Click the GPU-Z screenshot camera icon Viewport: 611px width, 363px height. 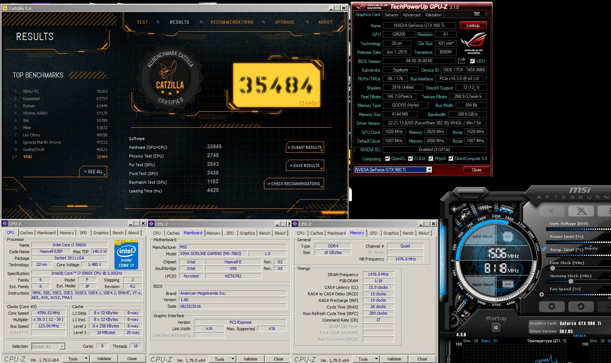(476, 14)
